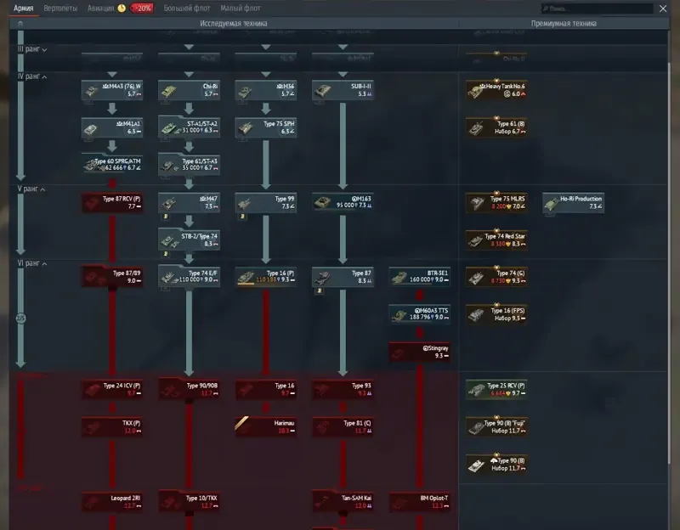Select the M163 anti-air vehicle icon
This screenshot has height=530, width=680.
tap(322, 203)
